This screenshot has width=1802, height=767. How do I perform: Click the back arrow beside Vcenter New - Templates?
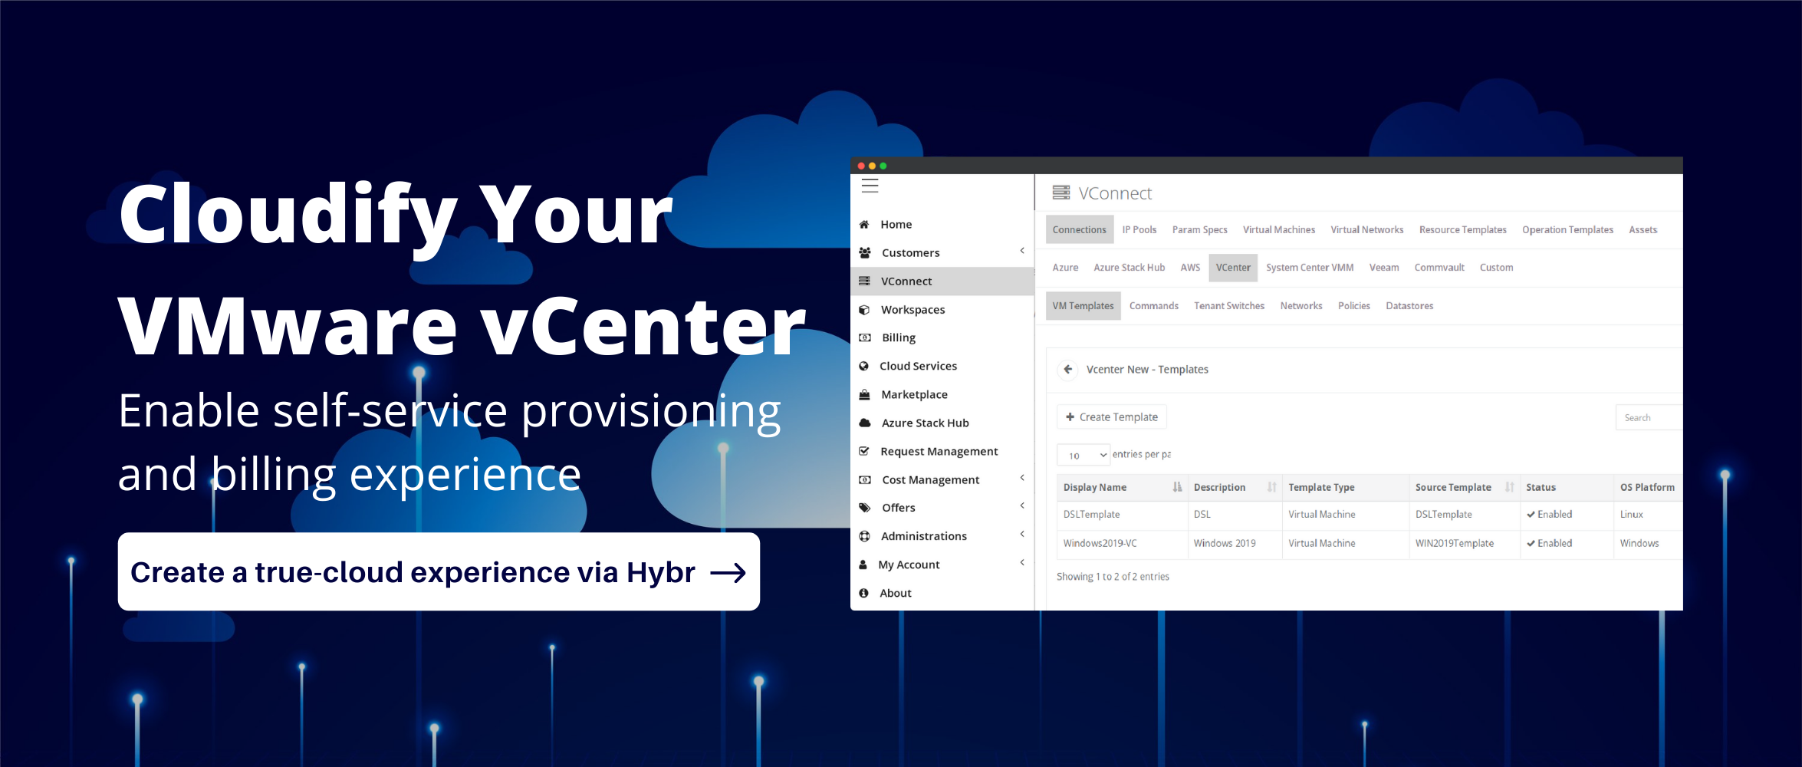pyautogui.click(x=1067, y=370)
